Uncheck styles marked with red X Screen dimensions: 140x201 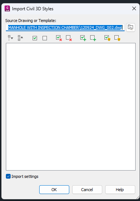69,38
